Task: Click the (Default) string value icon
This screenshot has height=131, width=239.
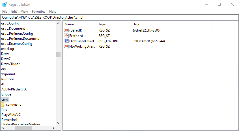Action: (x=66, y=30)
